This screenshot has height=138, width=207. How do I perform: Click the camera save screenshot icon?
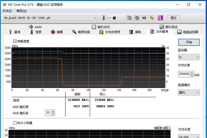(144, 18)
